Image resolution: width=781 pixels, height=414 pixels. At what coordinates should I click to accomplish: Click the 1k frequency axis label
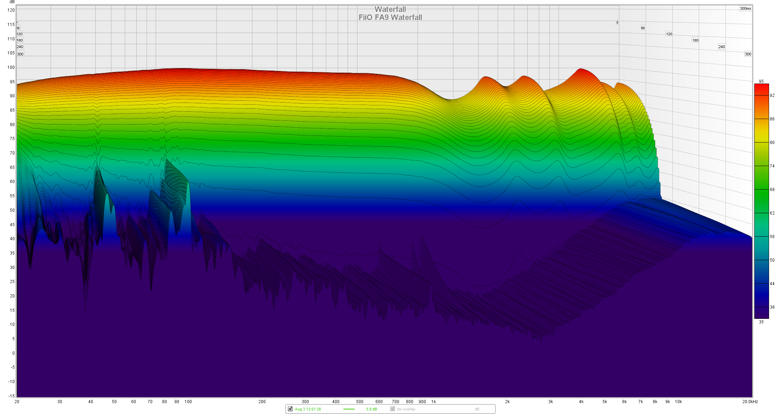(x=433, y=402)
